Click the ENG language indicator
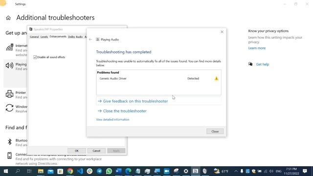This screenshot has height=176, width=313. [278, 171]
